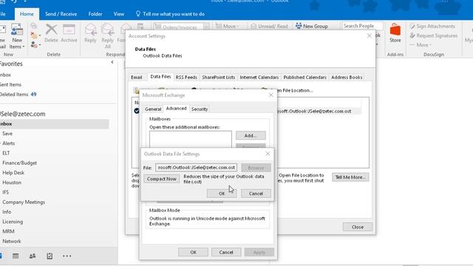Click the default data file checkmark icon

(137, 111)
